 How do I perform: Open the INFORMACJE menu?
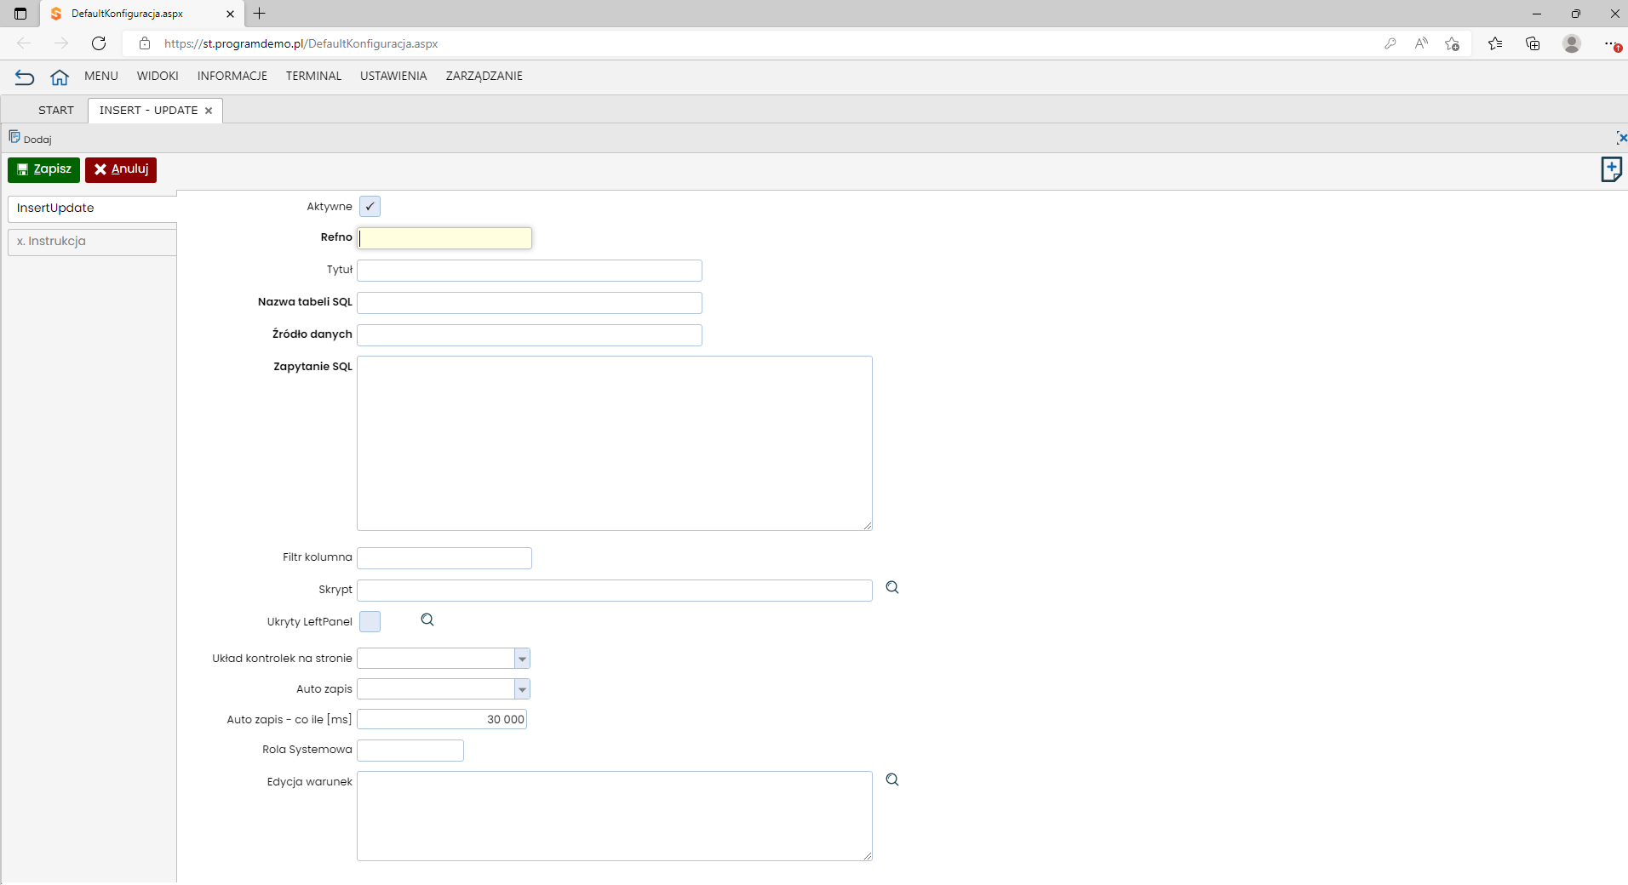[x=232, y=77]
